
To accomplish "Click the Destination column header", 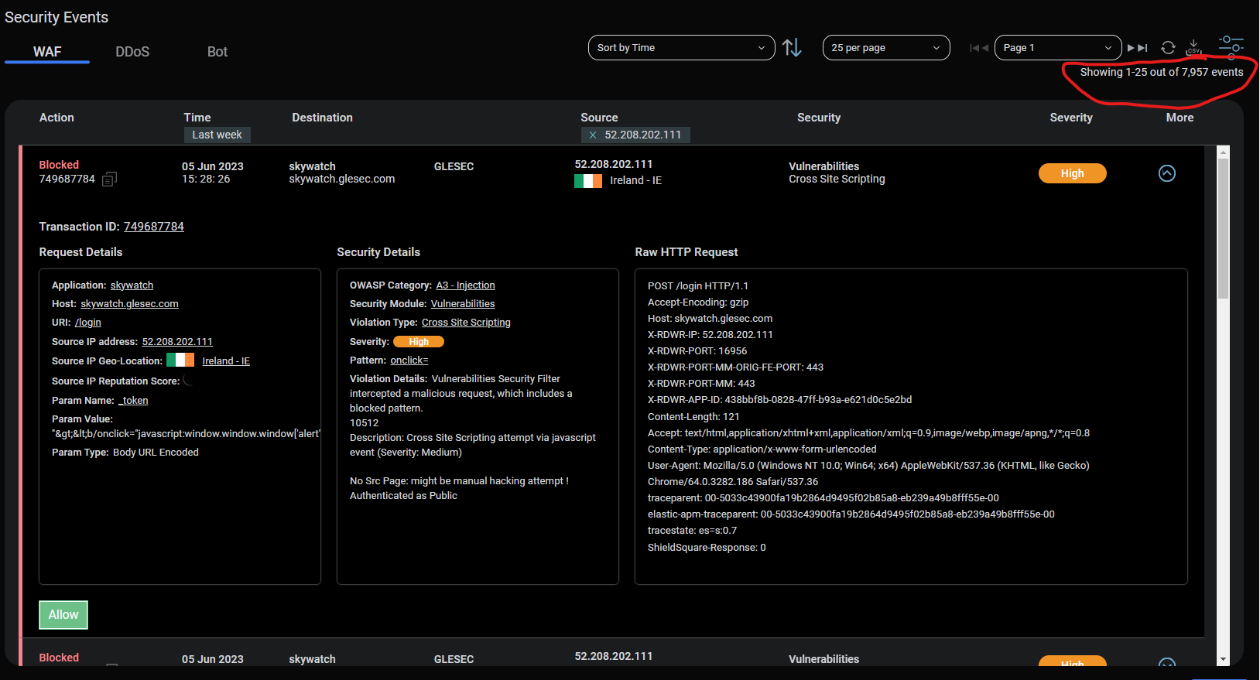I will click(322, 118).
